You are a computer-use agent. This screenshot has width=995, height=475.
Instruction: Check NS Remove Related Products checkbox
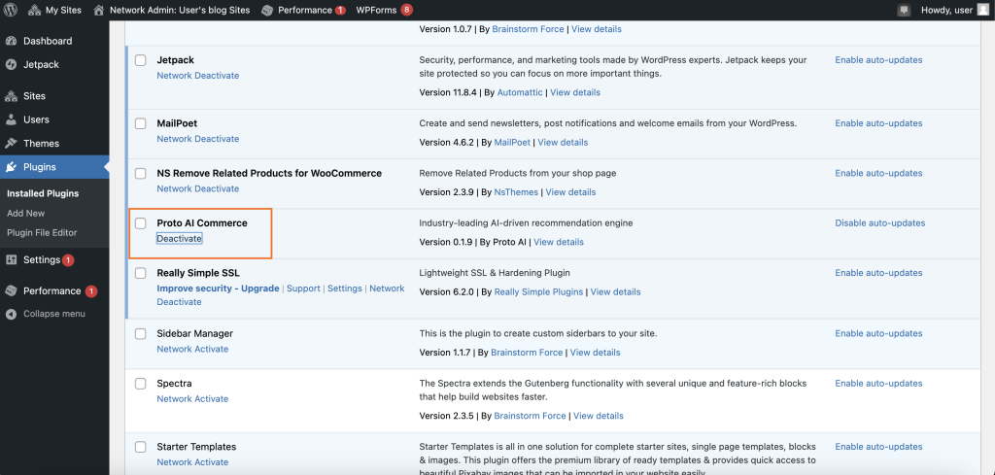click(140, 173)
